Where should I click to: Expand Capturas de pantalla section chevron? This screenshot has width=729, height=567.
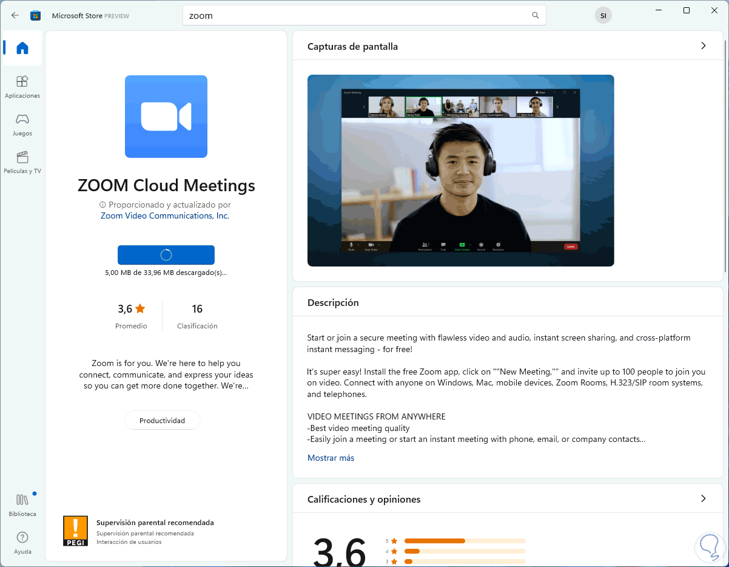pyautogui.click(x=704, y=46)
